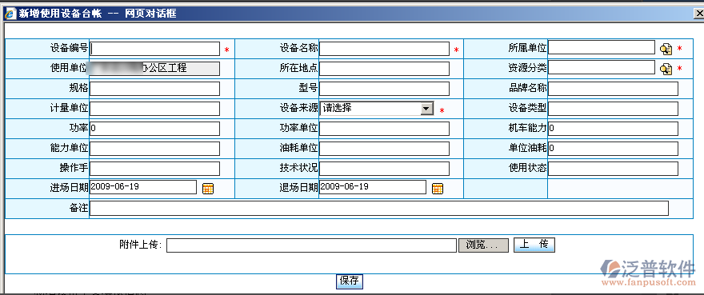Viewport: 704px width, 295px height.
Task: Focus the 备注 remarks field
Action: click(379, 209)
